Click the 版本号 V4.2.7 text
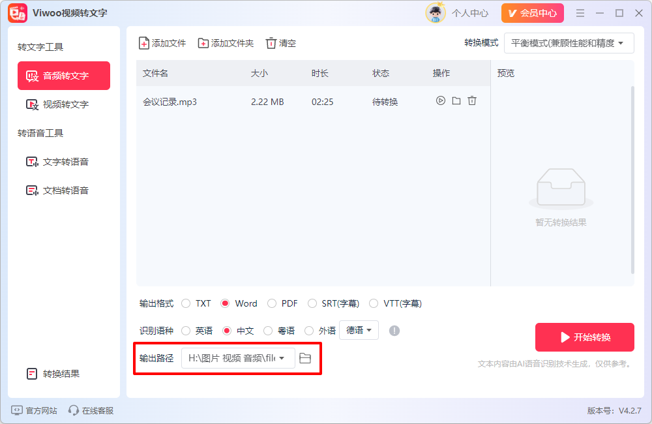 pyautogui.click(x=614, y=411)
